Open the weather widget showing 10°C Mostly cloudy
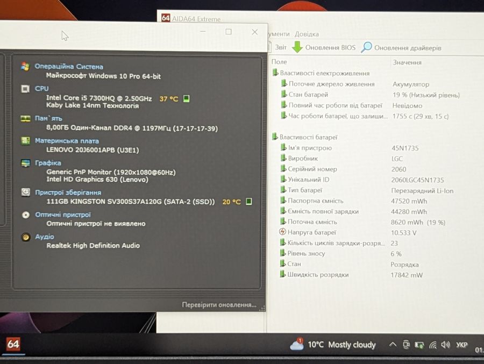The image size is (484, 364). point(333,345)
